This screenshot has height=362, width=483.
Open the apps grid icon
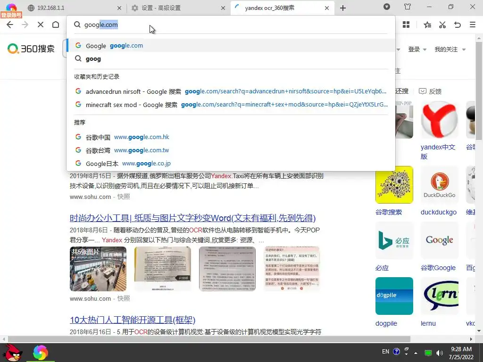click(x=406, y=25)
